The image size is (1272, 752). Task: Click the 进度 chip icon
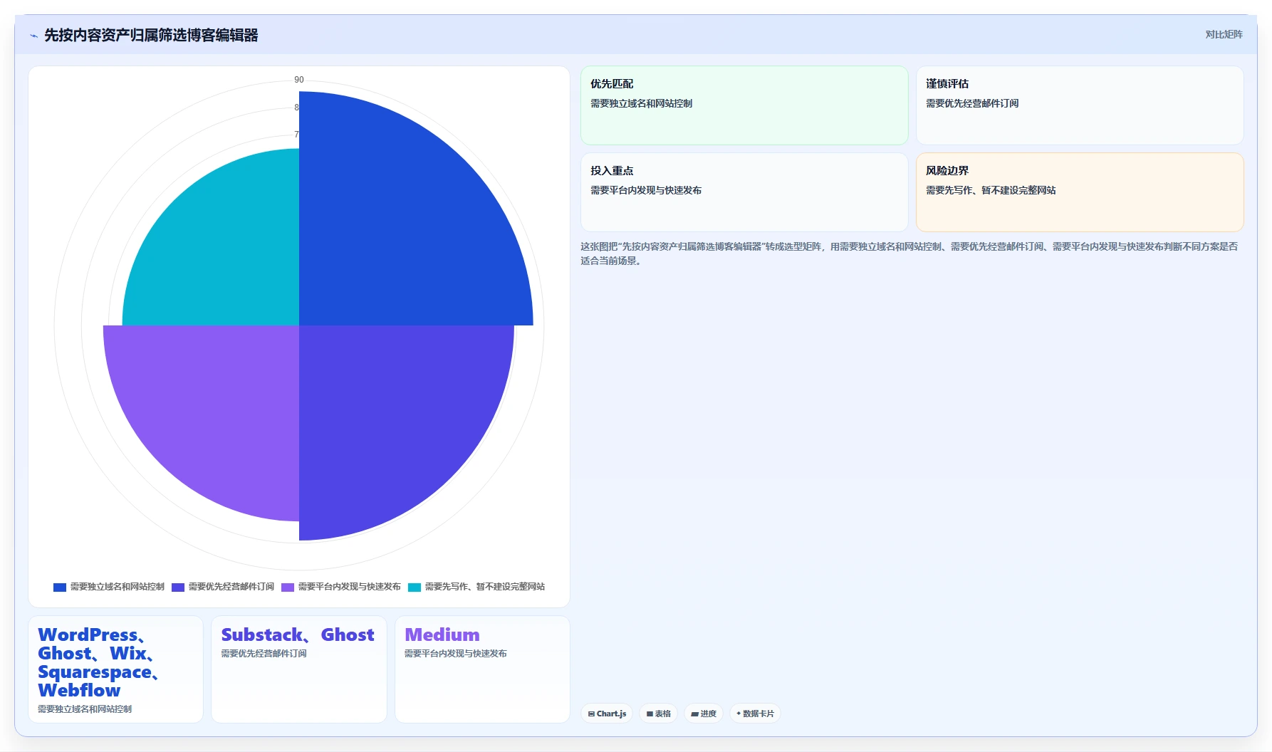(694, 714)
